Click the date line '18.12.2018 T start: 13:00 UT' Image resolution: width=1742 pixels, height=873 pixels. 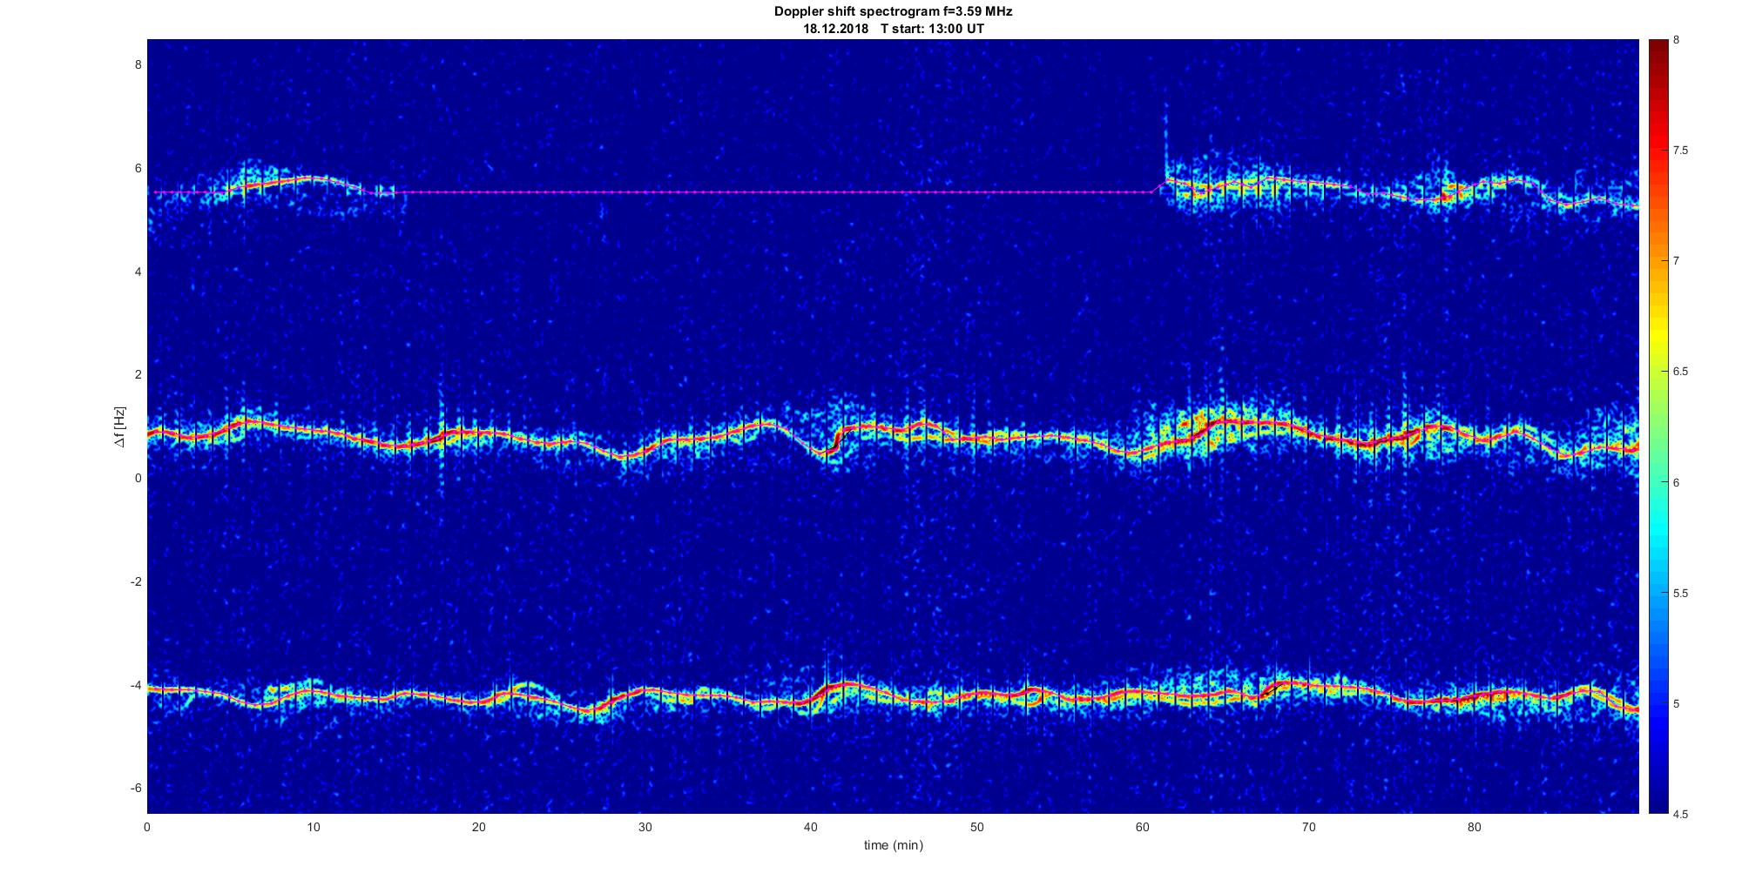894,29
